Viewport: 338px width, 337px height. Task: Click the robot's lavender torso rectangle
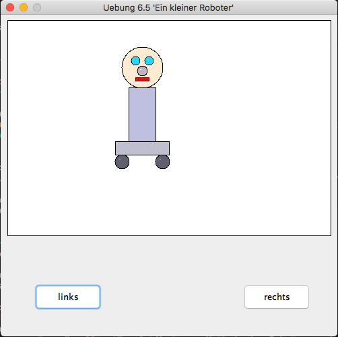[x=142, y=114]
